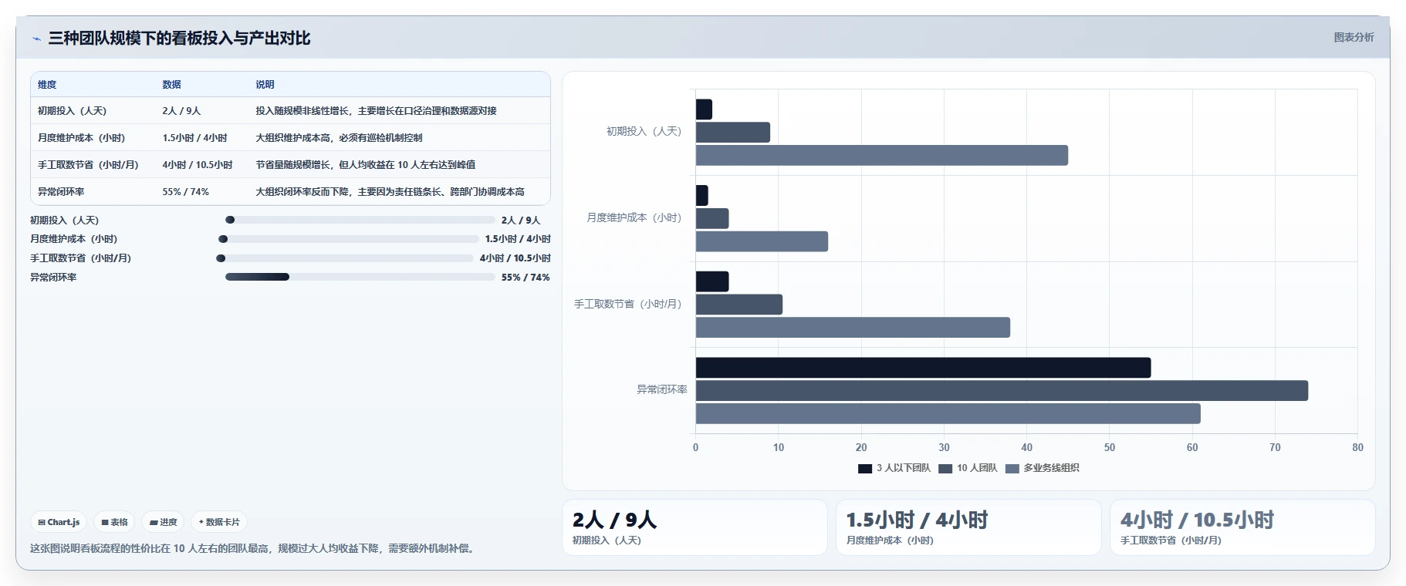Click the 1.5小时 / 4小时 stat card
1406x586 pixels.
coord(968,527)
